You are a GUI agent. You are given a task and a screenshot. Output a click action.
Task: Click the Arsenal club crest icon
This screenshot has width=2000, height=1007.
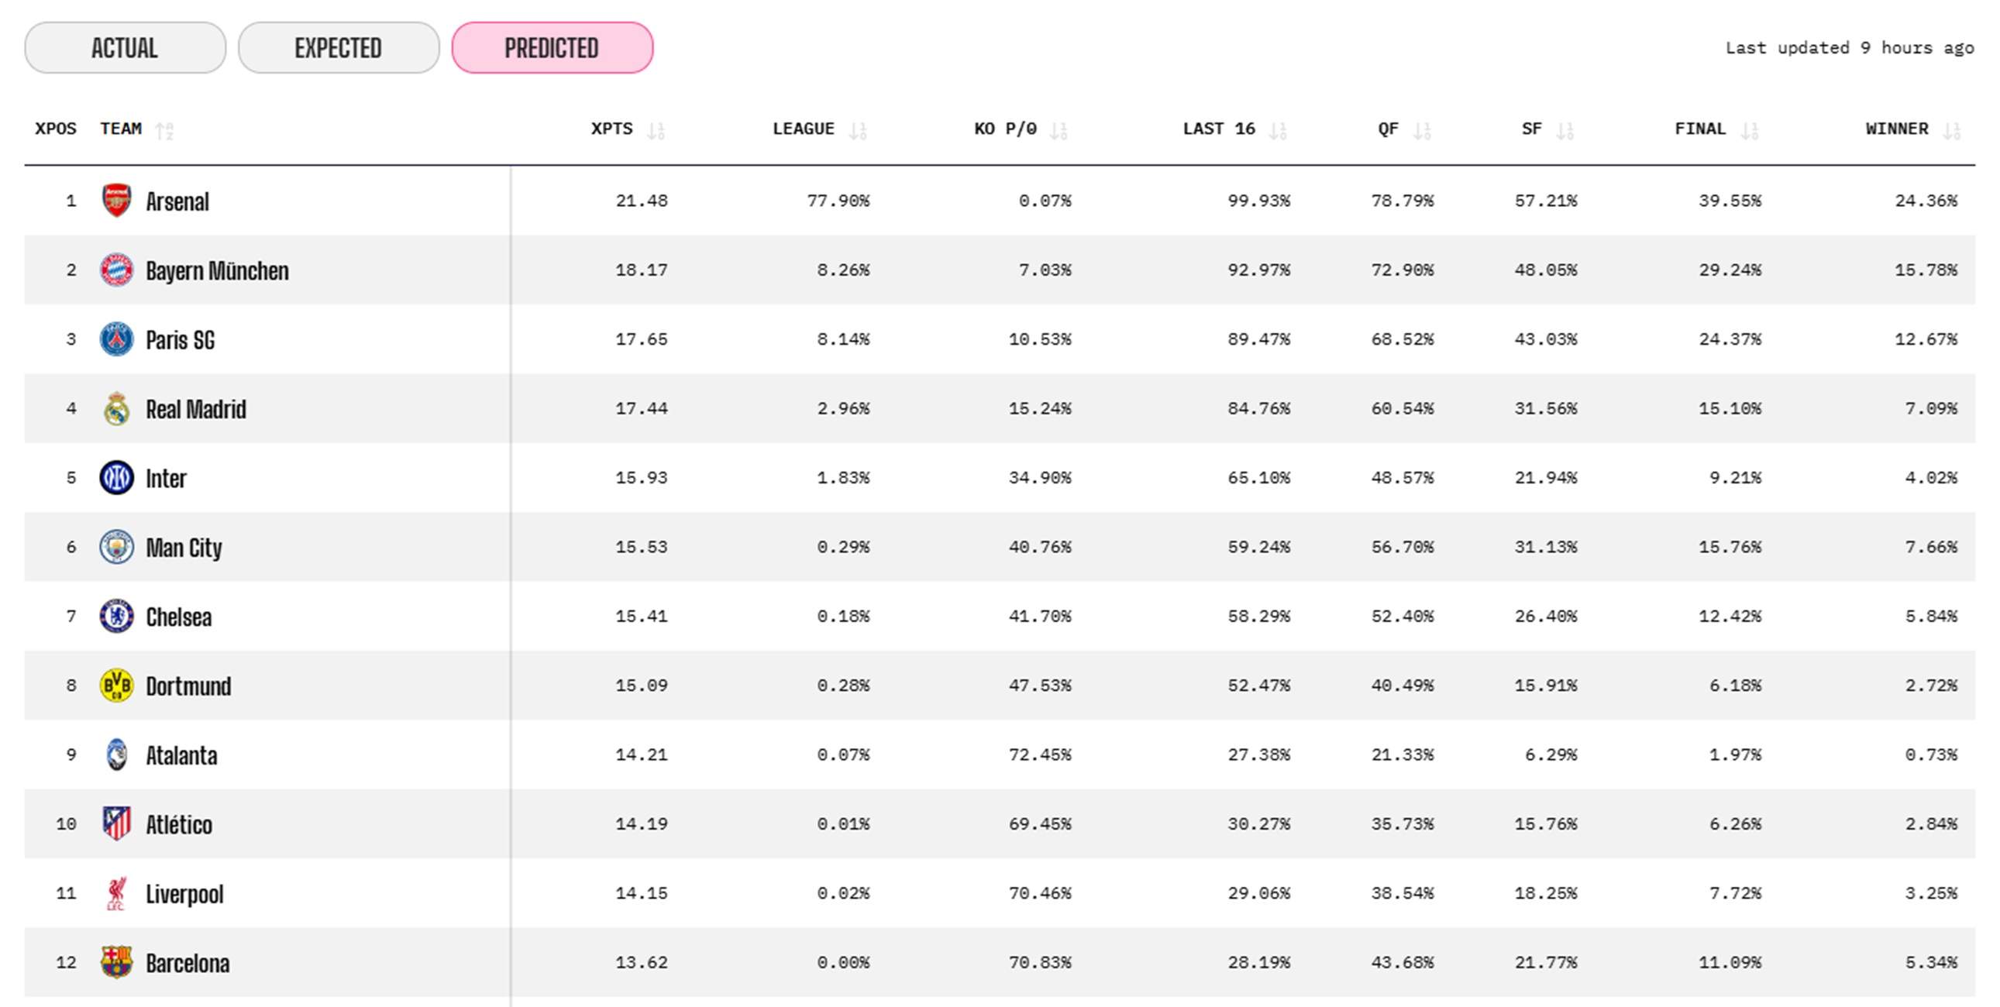tap(116, 201)
